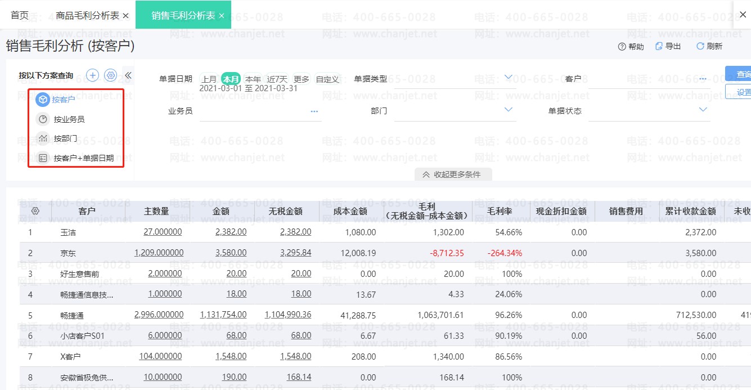The height and width of the screenshot is (390, 751).
Task: Close the 商品毛利分析表 tab
Action: 125,16
